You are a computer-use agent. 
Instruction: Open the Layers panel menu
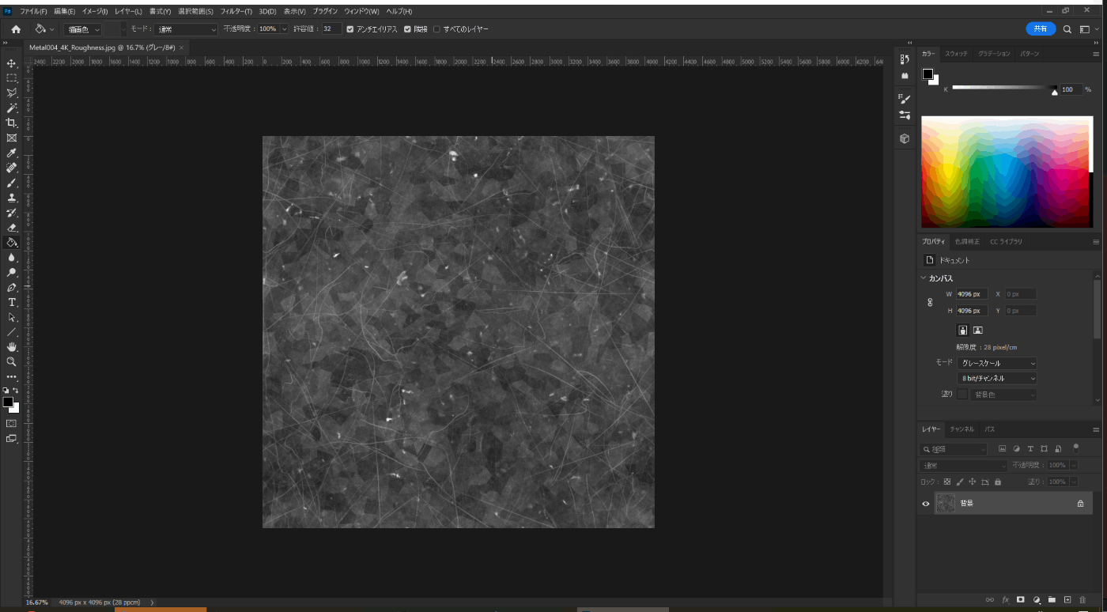1096,429
